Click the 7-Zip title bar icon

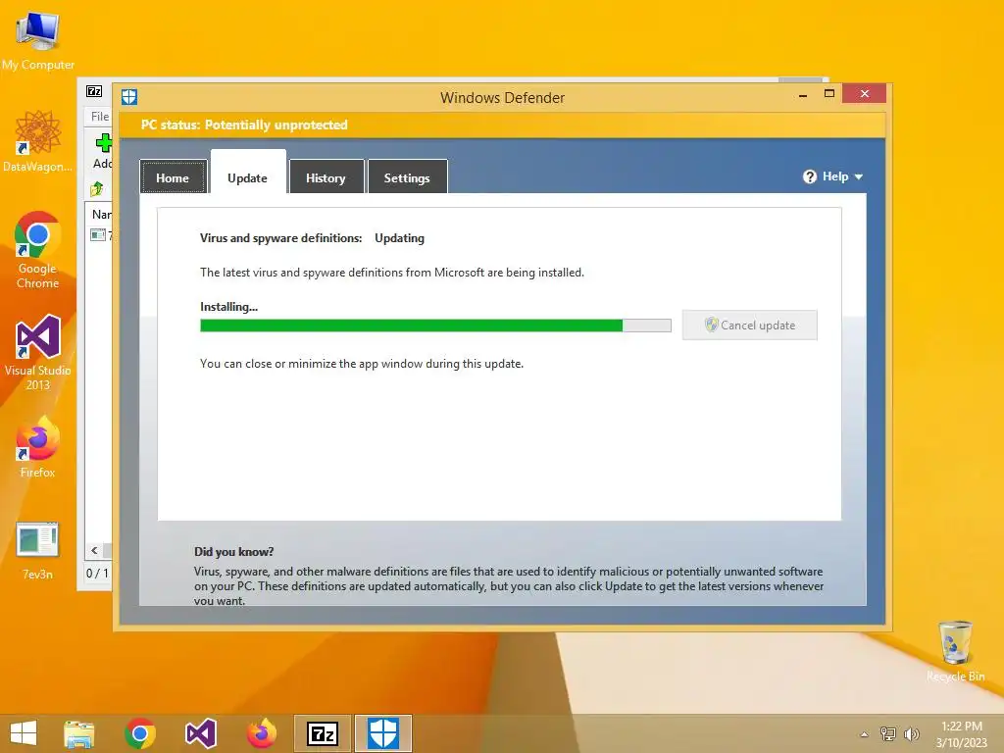click(94, 91)
